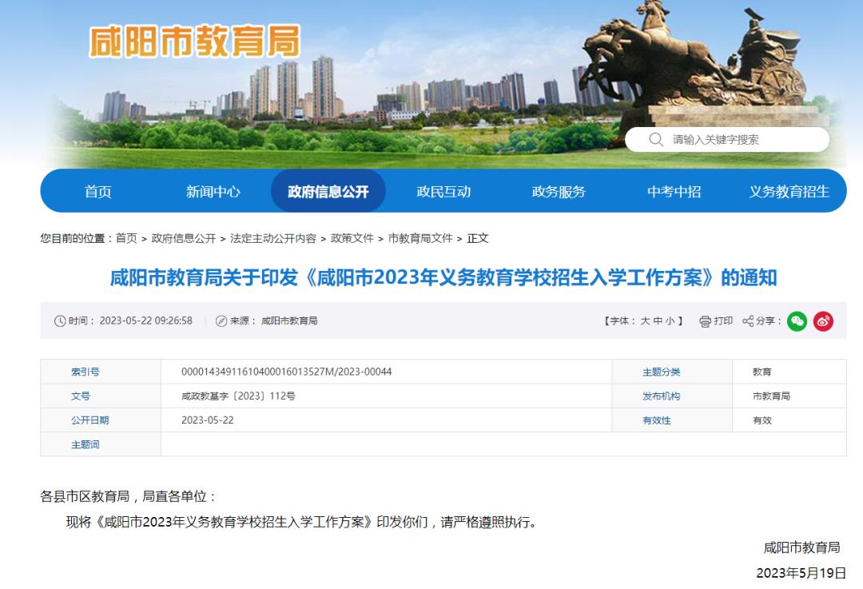Open the 政务服务 navigation tab
The width and height of the screenshot is (863, 589).
559,191
